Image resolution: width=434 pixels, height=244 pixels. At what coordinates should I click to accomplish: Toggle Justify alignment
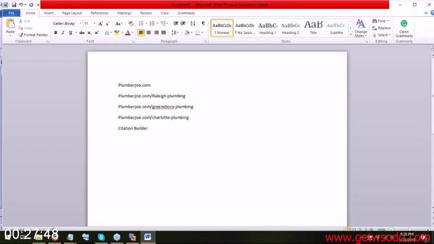tap(163, 33)
